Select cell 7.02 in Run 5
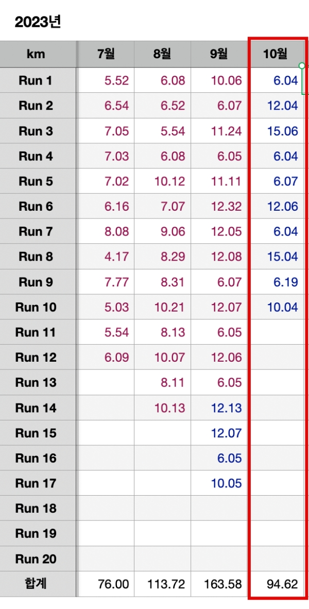This screenshot has height=609, width=309. point(106,181)
